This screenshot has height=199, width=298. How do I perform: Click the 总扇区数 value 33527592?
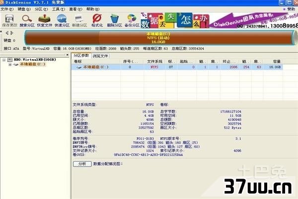point(146,127)
